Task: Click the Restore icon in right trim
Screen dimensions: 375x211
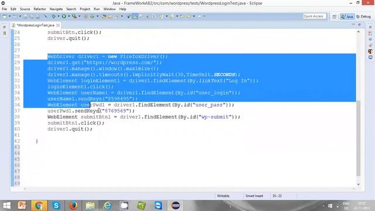Action: (x=370, y=28)
